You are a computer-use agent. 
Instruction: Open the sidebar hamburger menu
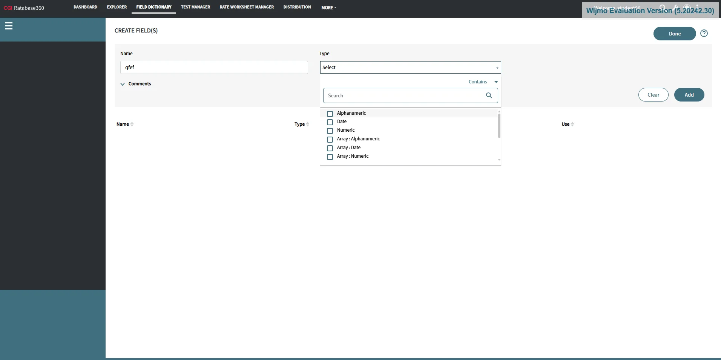[x=8, y=26]
